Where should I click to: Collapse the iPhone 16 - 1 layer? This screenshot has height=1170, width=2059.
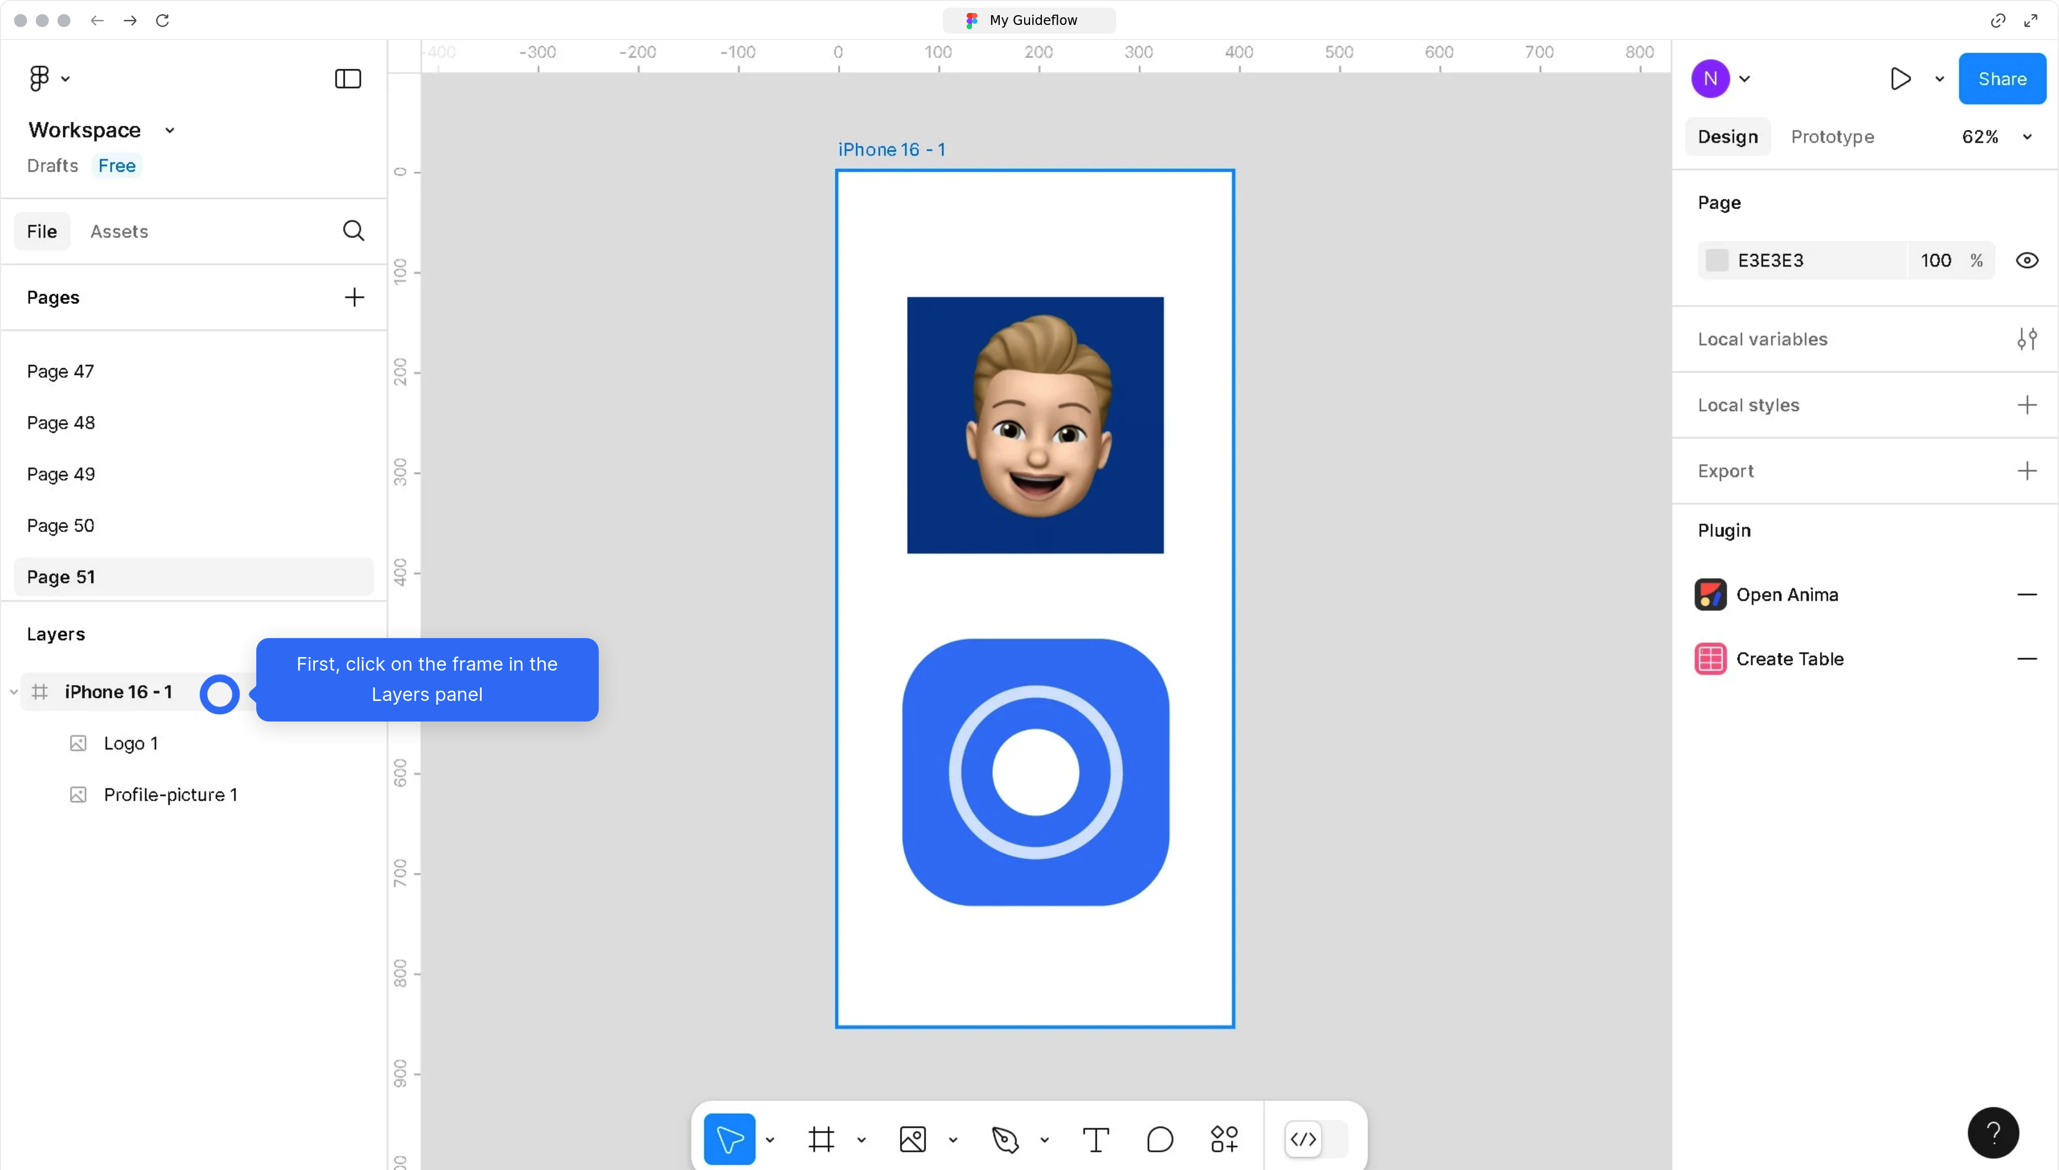coord(14,691)
